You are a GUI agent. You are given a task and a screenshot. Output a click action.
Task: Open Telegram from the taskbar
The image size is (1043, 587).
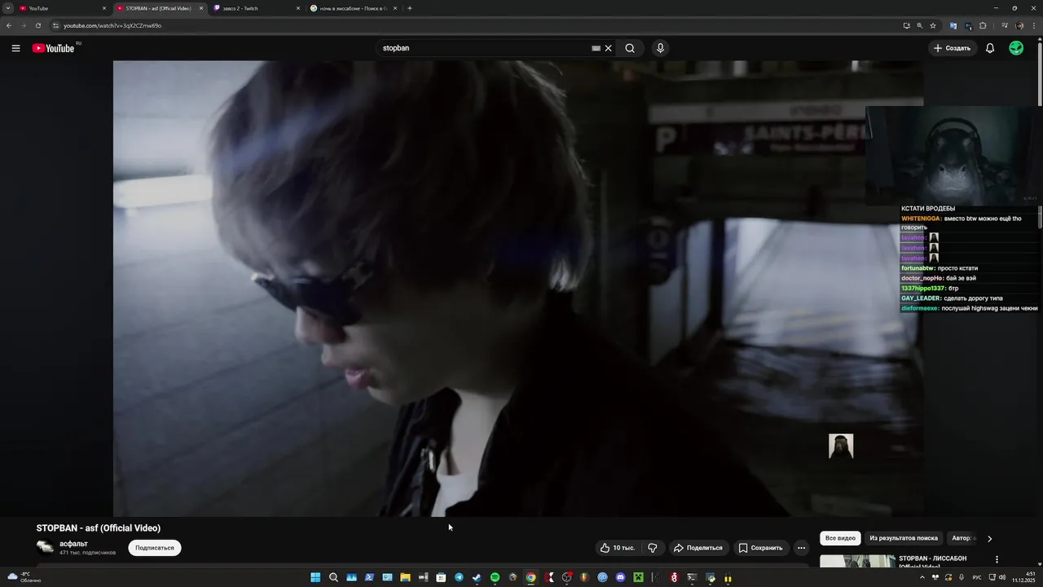click(459, 577)
